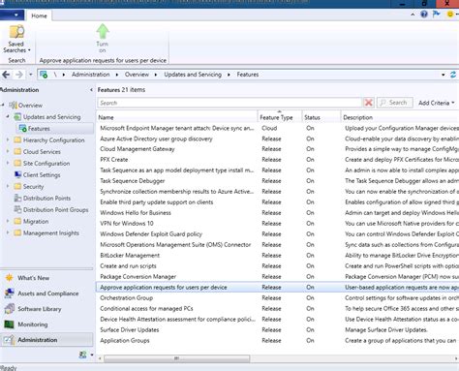Open the Add Criteria dropdown
Screen dimensions: 459x371
click(436, 103)
